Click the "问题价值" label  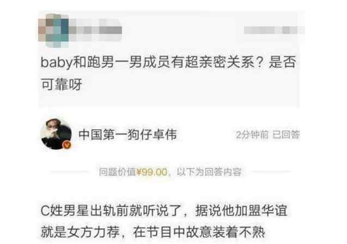pyautogui.click(x=117, y=172)
